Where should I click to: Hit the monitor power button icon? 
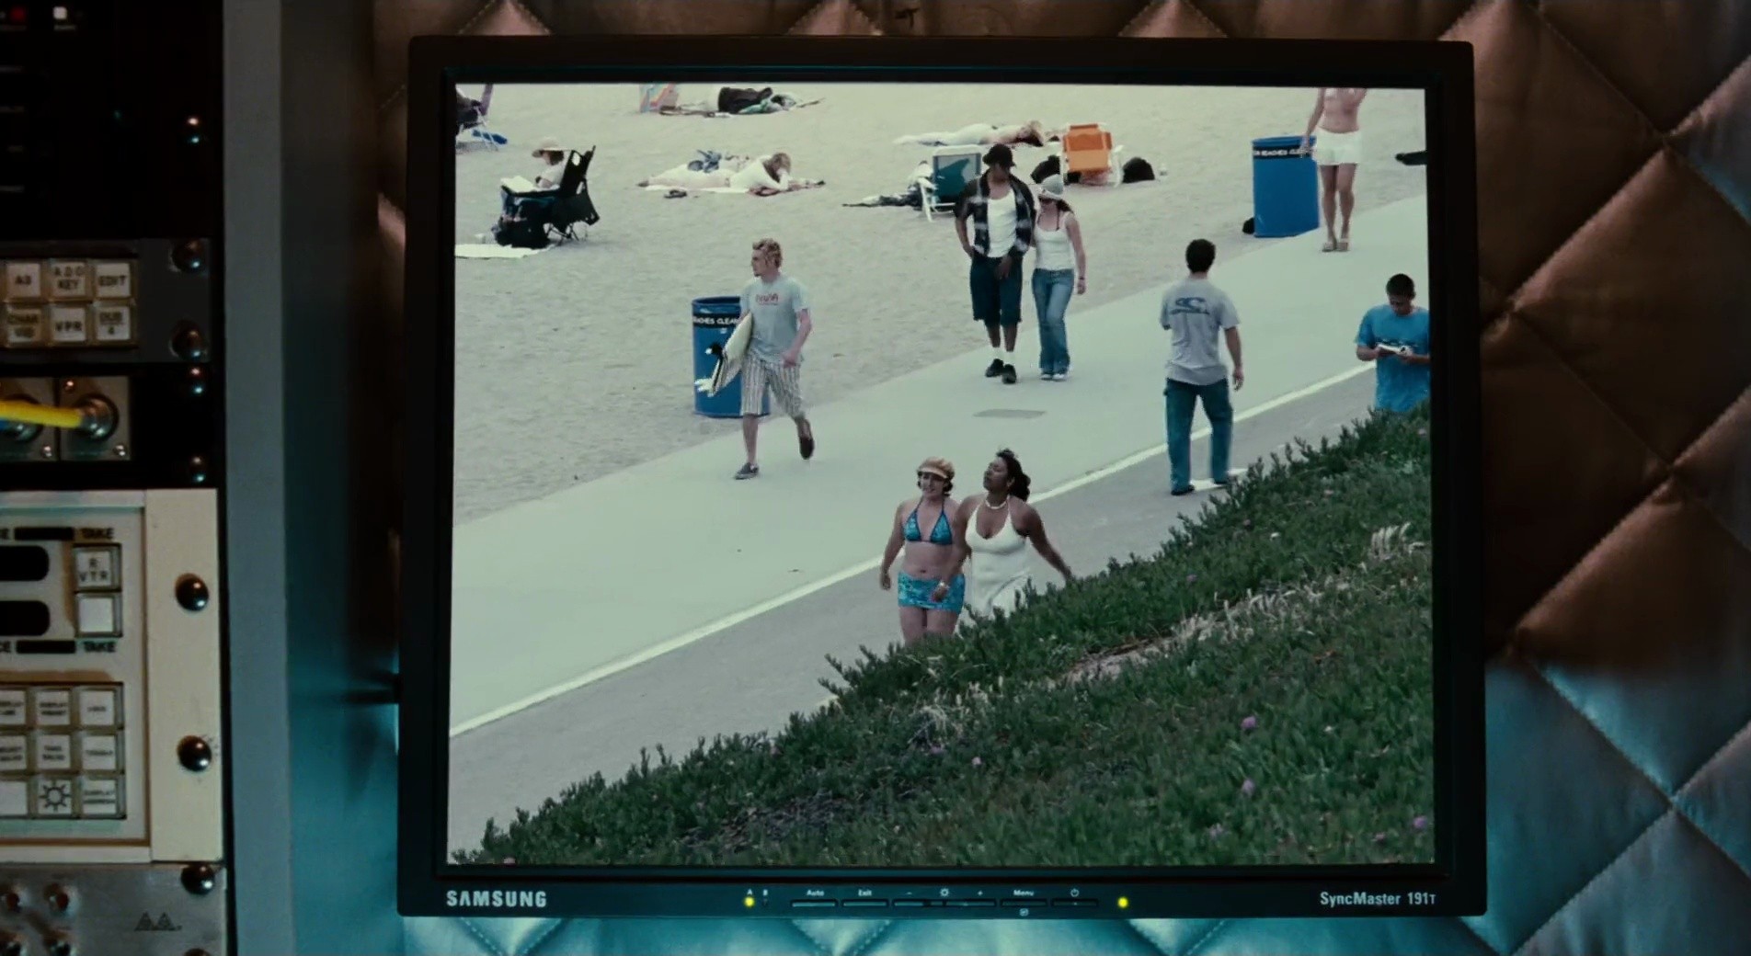(1073, 893)
